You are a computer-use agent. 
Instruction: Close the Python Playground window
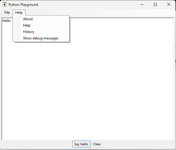point(169,4)
